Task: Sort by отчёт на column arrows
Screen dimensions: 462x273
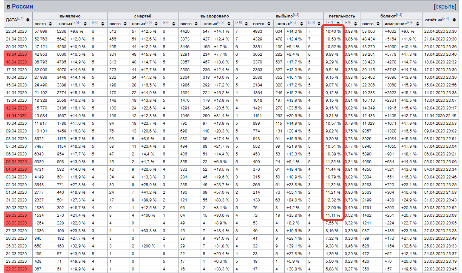Action: tap(454, 20)
